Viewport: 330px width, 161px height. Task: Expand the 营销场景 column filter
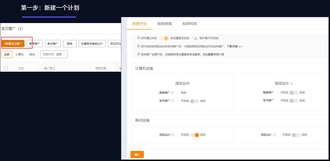[102, 68]
